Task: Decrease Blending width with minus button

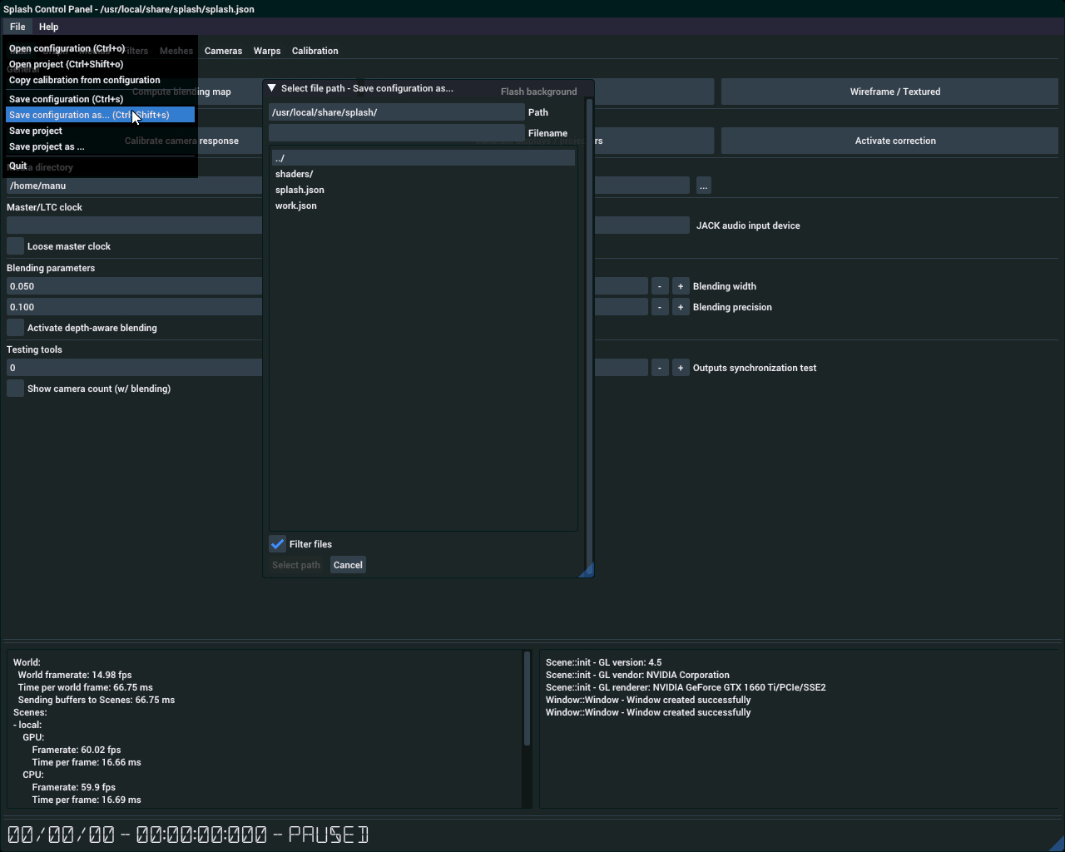Action: (x=660, y=286)
